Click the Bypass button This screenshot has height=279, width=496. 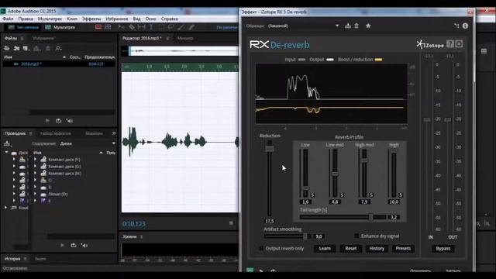point(443,249)
